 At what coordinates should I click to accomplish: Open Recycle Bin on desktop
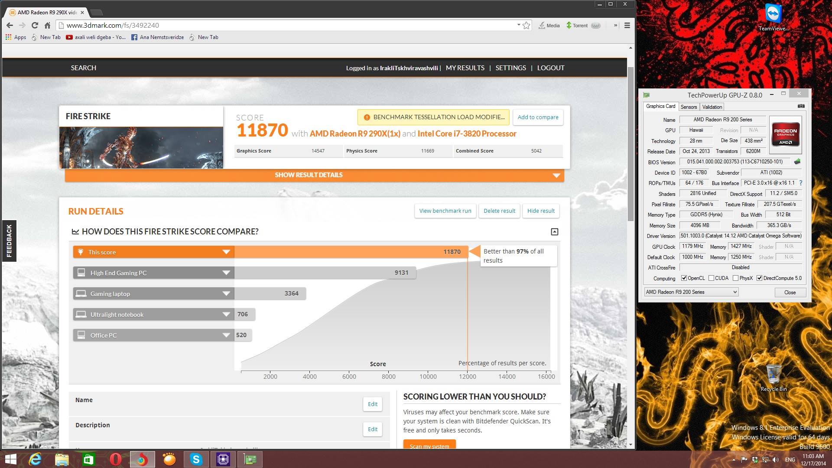pos(773,378)
